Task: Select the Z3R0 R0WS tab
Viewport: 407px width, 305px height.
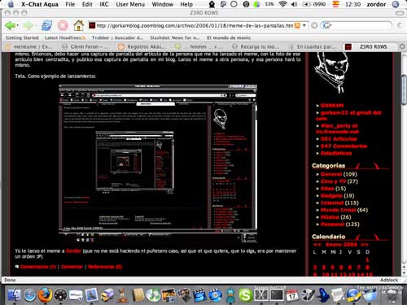Action: [370, 46]
